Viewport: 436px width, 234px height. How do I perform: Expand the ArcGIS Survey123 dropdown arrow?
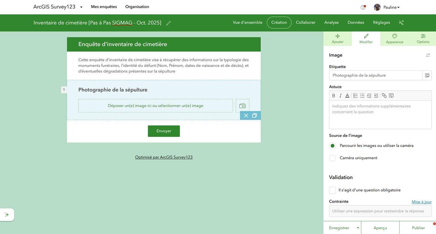(x=81, y=7)
